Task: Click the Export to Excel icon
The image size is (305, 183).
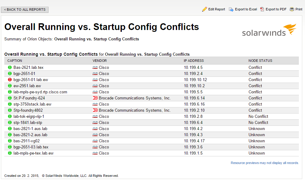Action: pyautogui.click(x=231, y=9)
